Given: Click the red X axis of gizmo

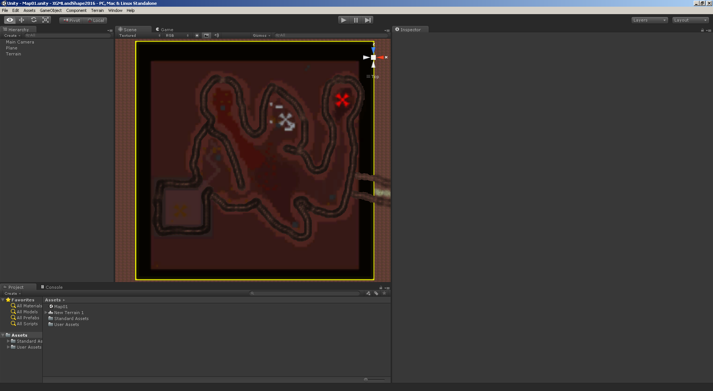Looking at the screenshot, I should click(x=381, y=57).
